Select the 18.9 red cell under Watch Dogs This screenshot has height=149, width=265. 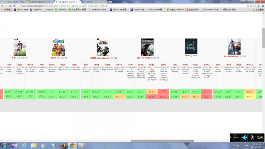(163, 91)
